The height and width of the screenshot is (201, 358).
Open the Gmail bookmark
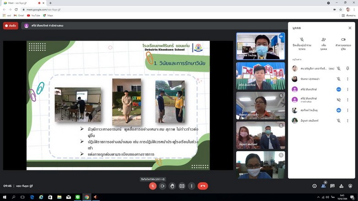19,16
